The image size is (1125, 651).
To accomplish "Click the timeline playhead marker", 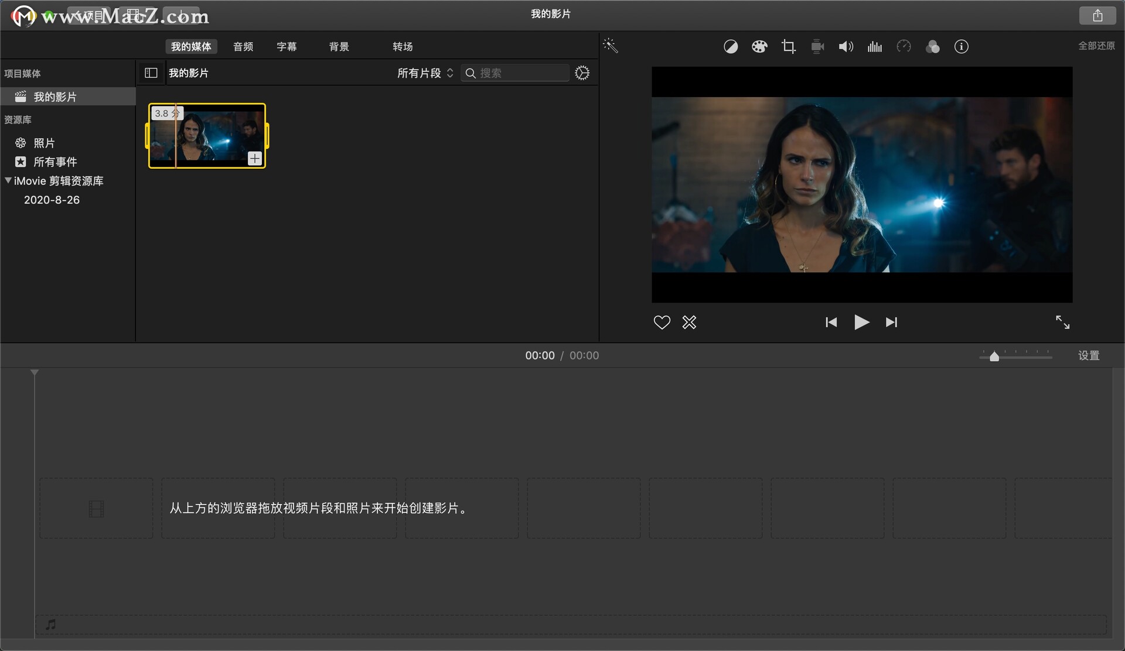I will coord(35,372).
